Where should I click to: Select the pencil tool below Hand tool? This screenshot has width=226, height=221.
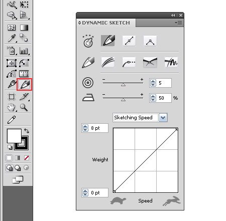12,120
